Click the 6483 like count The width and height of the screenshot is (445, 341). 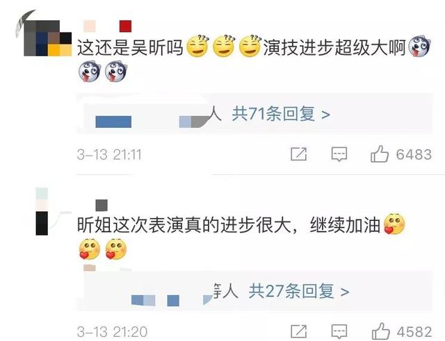(414, 154)
